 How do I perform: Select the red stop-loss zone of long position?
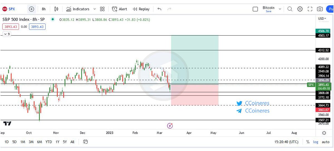coord(195,95)
